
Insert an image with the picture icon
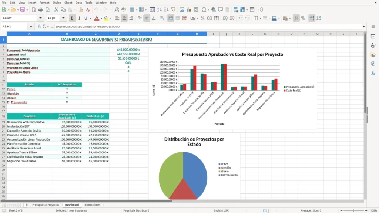[182, 10]
